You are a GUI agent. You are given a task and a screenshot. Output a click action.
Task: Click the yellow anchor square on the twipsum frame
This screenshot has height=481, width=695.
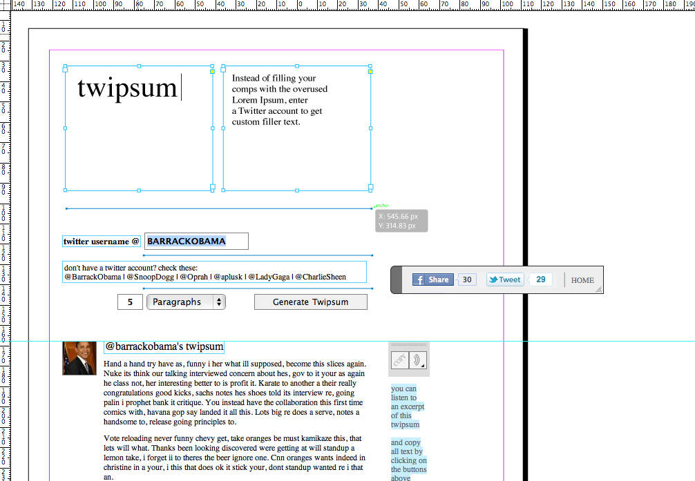[212, 71]
